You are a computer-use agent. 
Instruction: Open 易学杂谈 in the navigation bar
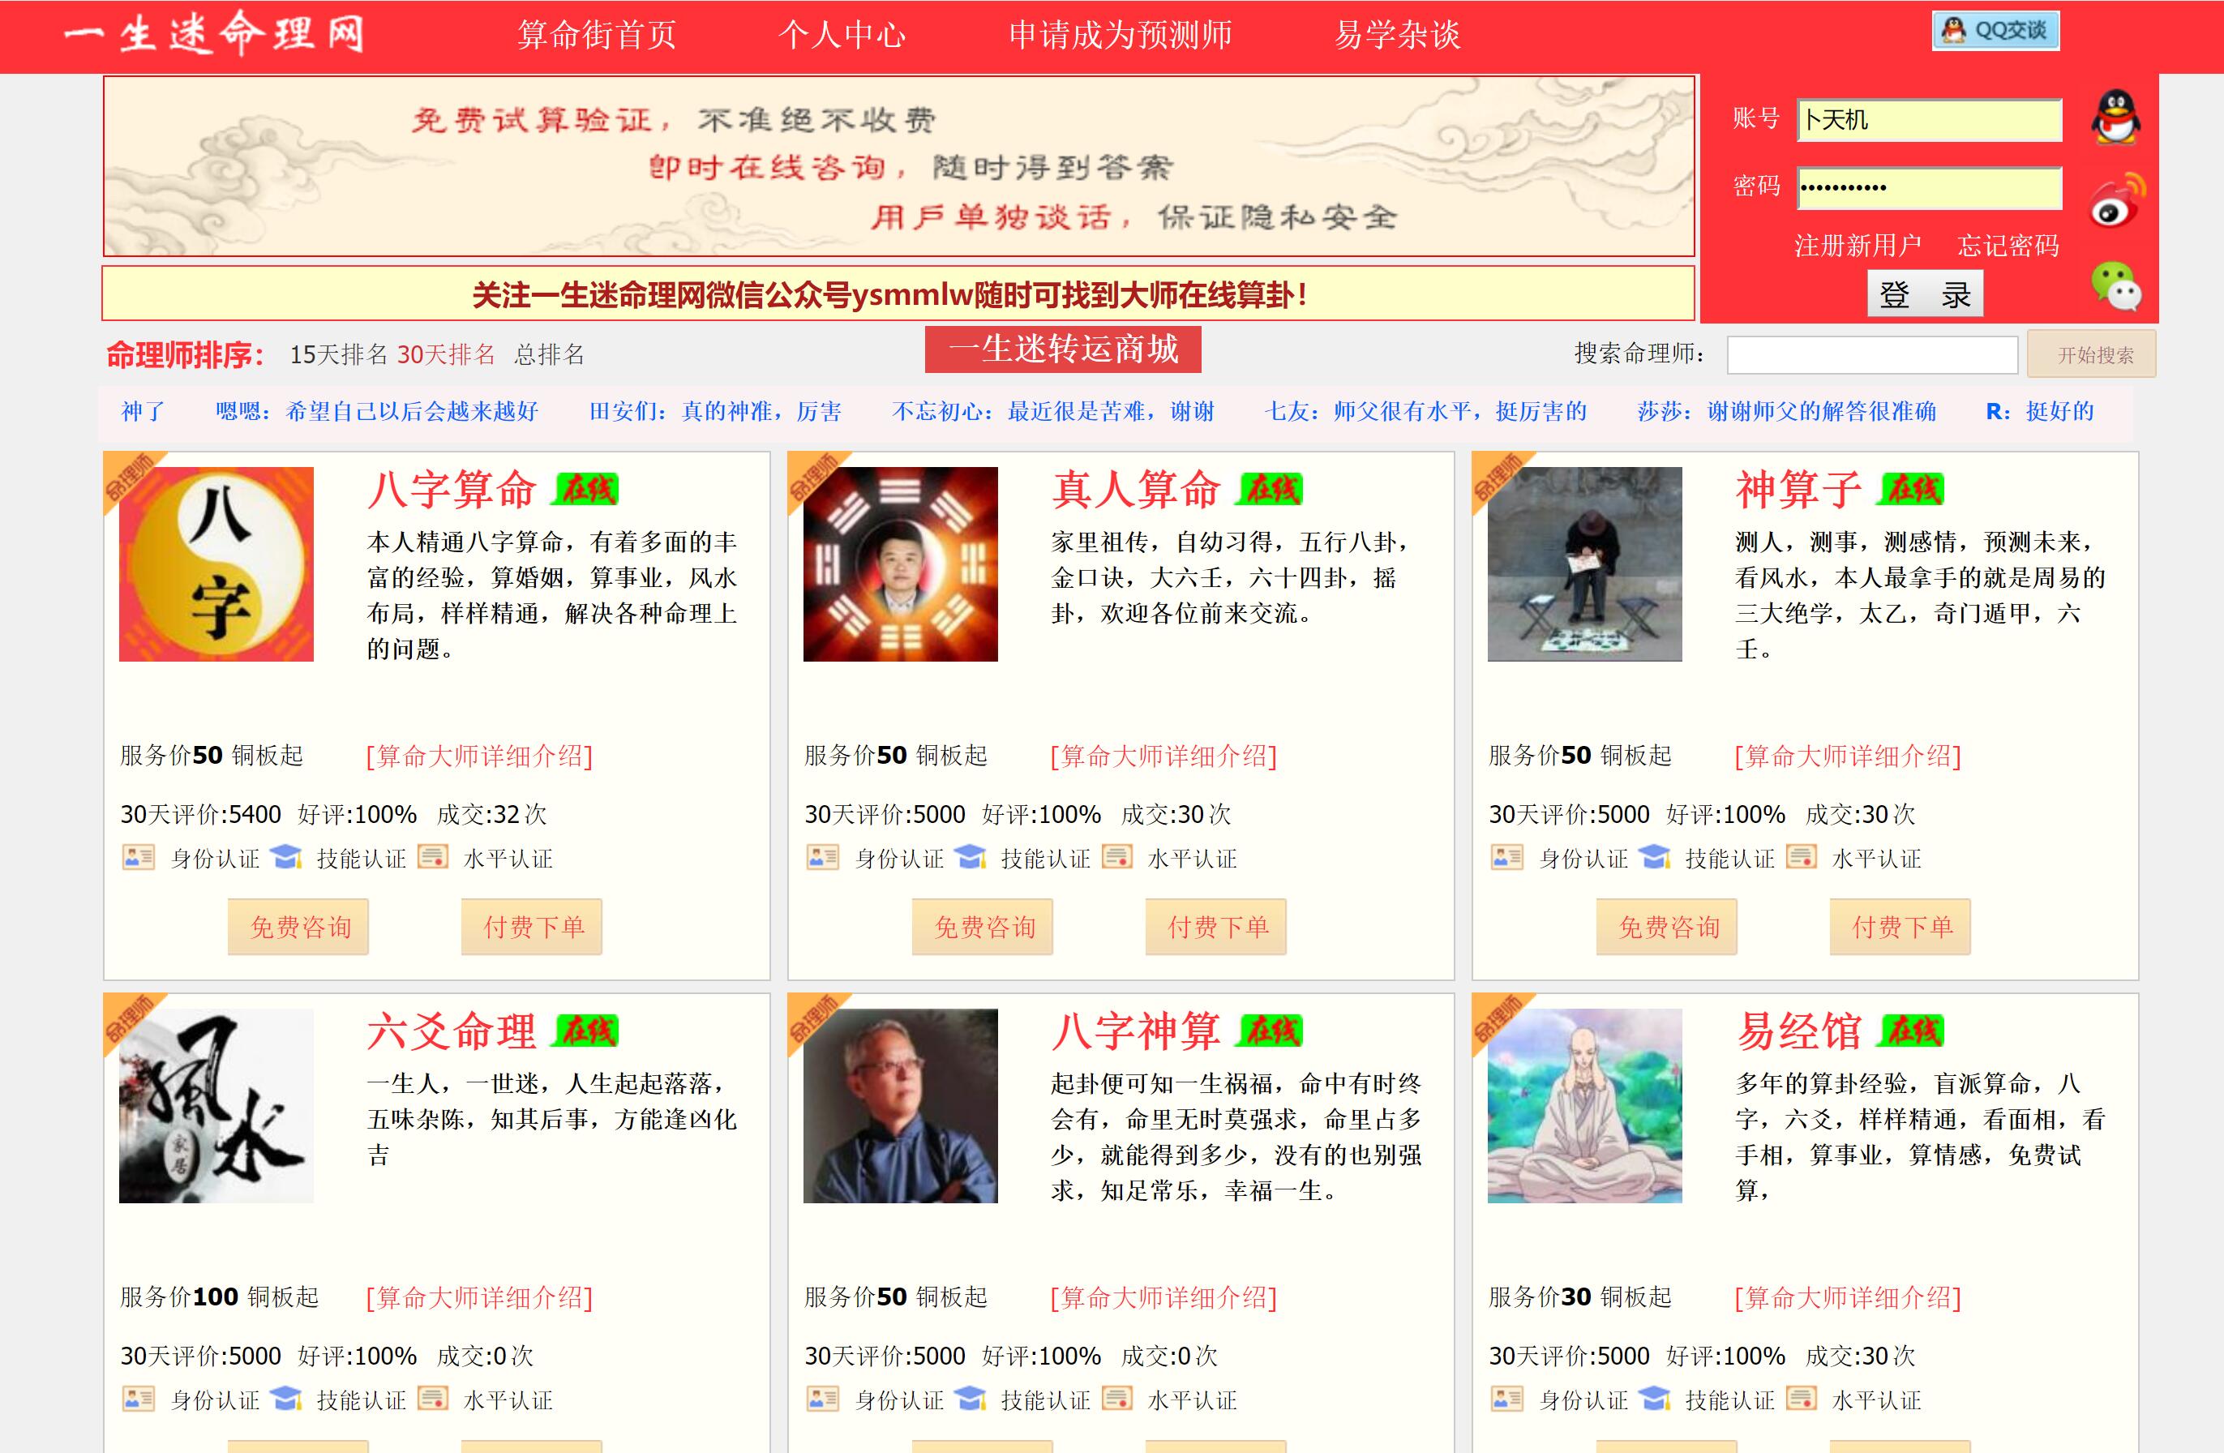click(1397, 36)
